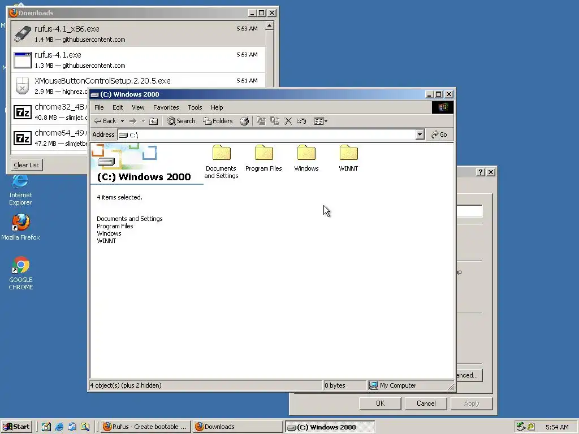Expand the Address bar dropdown
Viewport: 579px width, 434px height.
(420, 134)
